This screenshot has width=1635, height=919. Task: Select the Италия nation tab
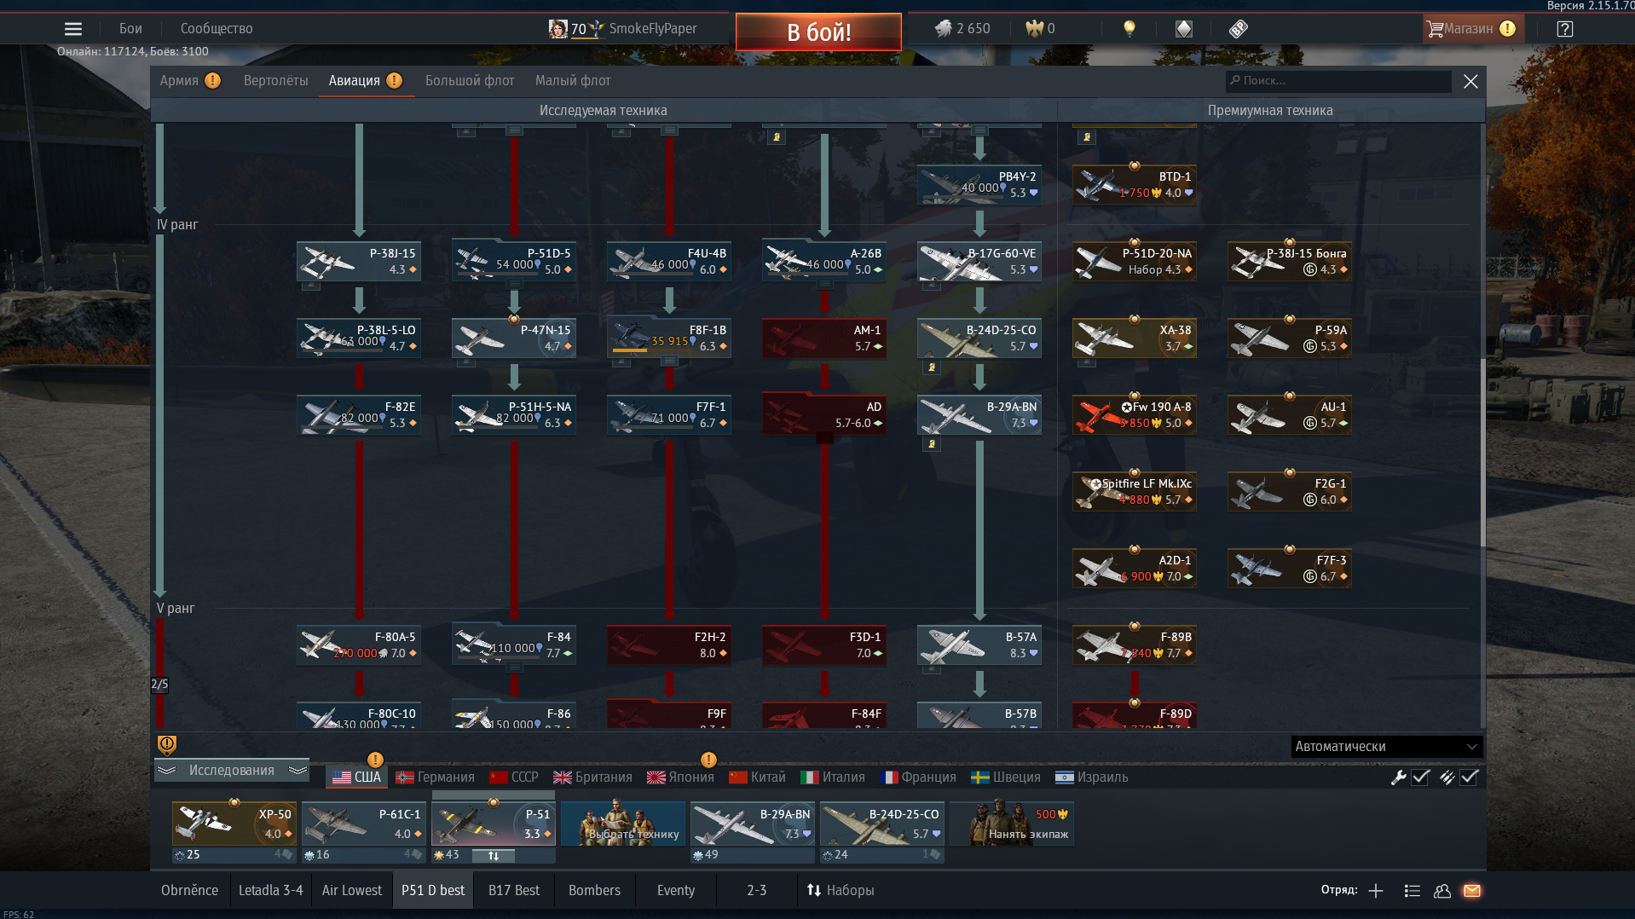[833, 777]
